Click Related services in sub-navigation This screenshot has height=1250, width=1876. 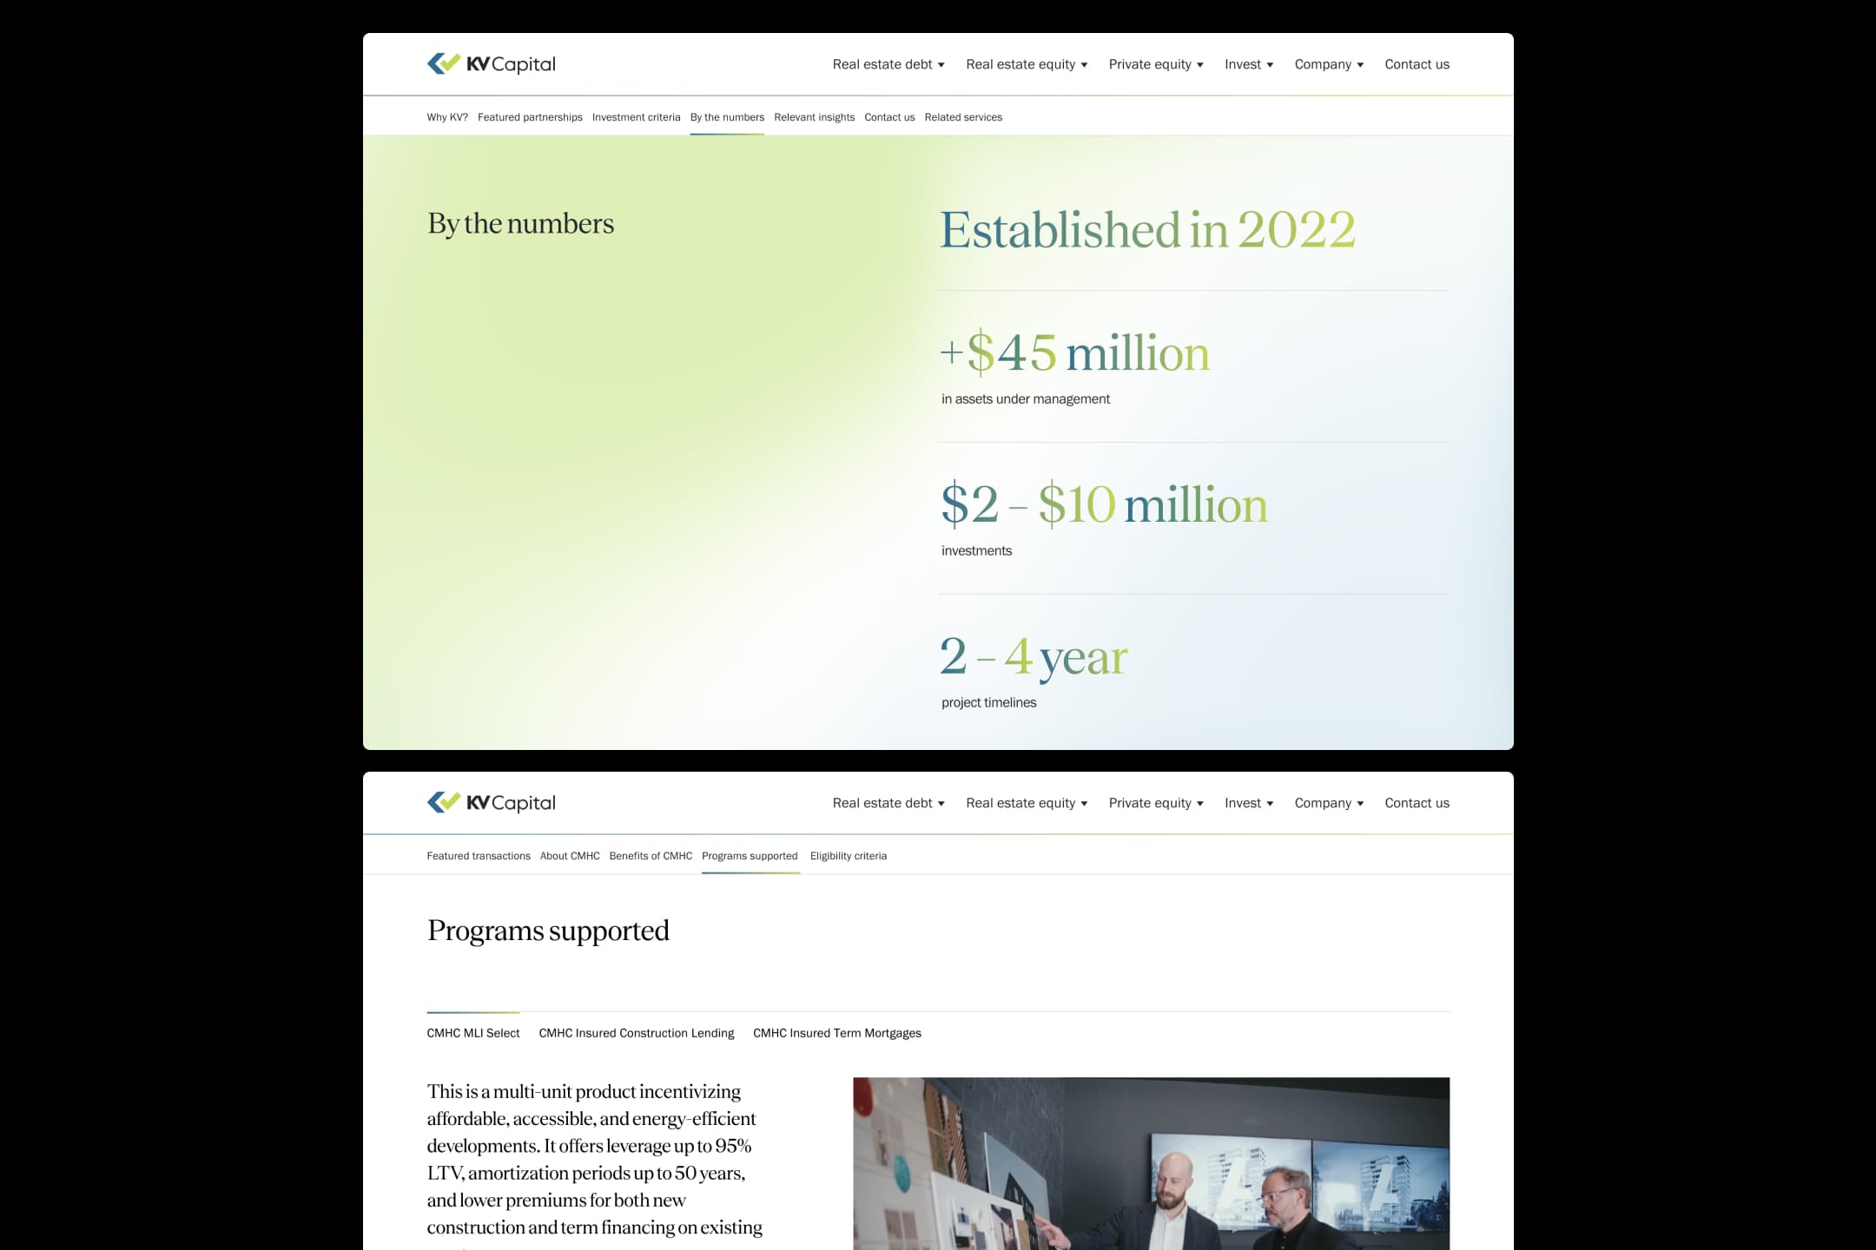point(962,117)
